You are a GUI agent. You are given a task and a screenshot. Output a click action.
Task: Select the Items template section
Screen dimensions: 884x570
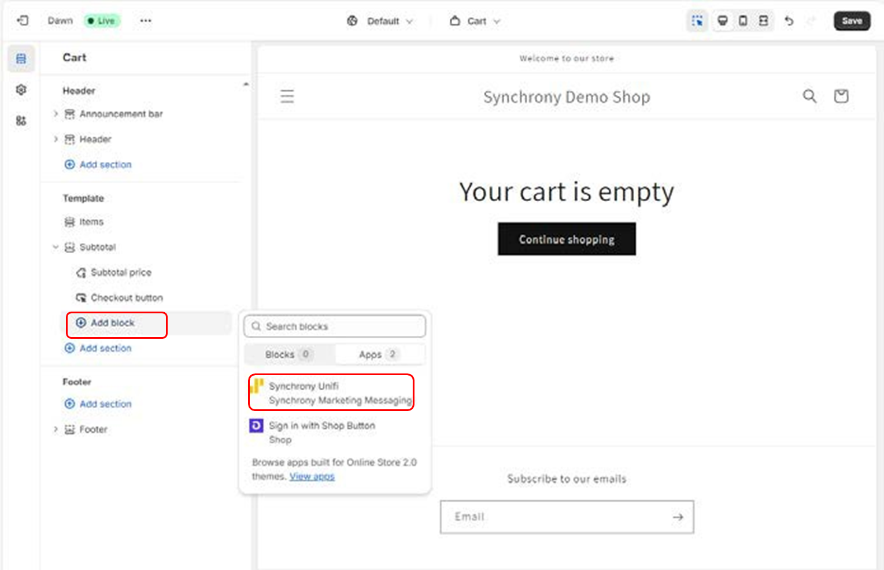click(91, 222)
